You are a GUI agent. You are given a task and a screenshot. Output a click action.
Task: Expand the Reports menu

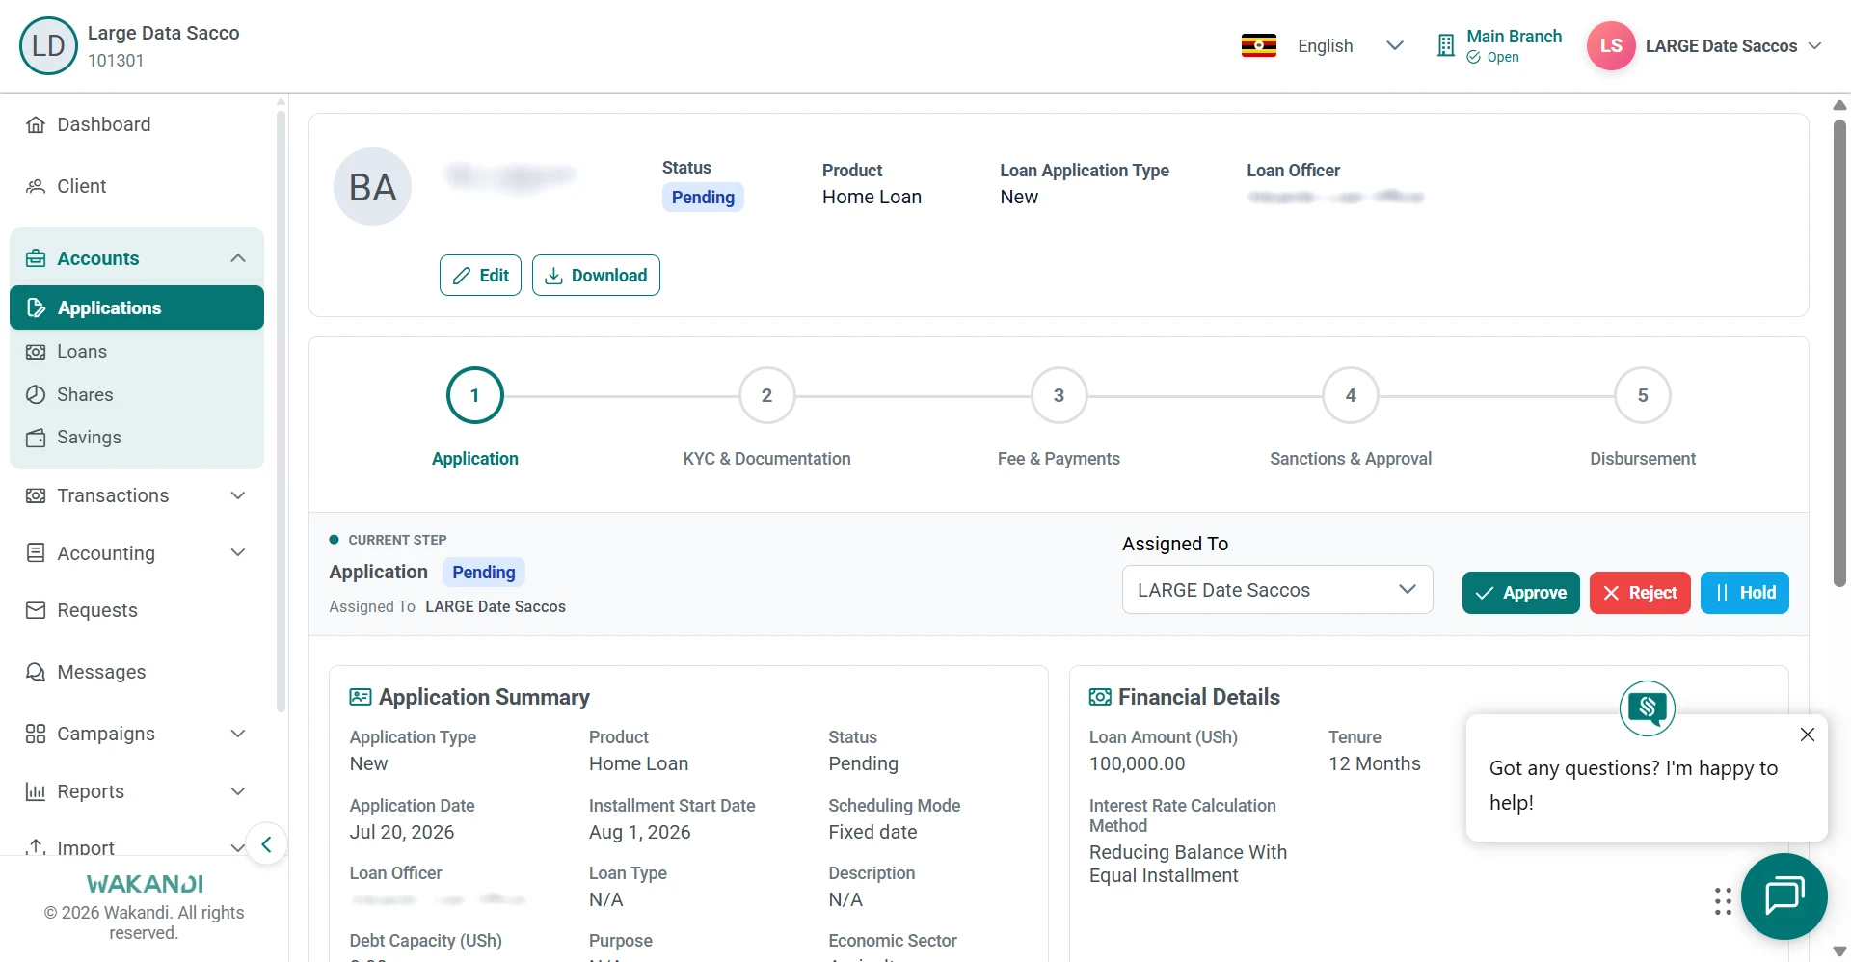pos(137,791)
